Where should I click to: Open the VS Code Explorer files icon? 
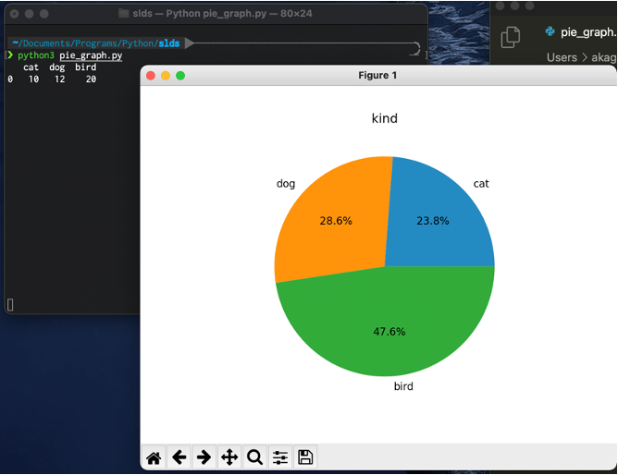[x=510, y=37]
